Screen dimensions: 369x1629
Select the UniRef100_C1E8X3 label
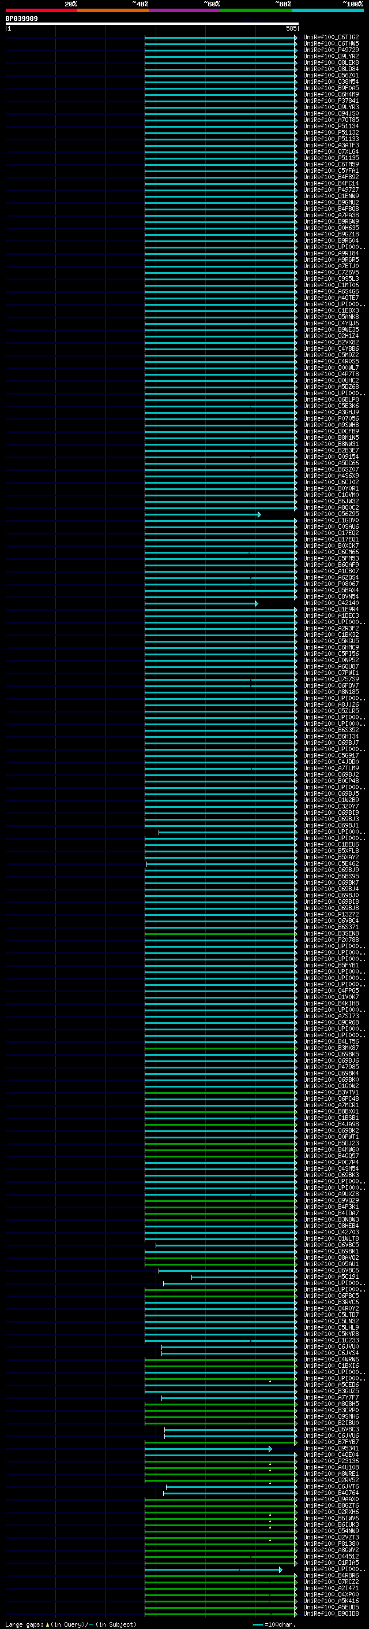[330, 310]
